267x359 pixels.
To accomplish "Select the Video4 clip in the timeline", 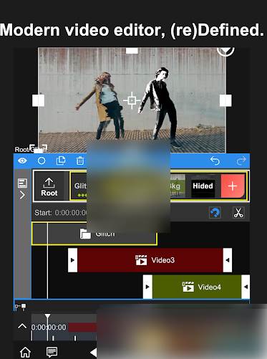I will (197, 287).
